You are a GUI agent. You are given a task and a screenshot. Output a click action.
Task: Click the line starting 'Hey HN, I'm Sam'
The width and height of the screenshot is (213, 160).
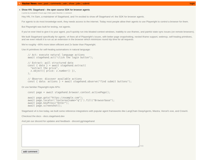pyautogui.click(x=83, y=17)
